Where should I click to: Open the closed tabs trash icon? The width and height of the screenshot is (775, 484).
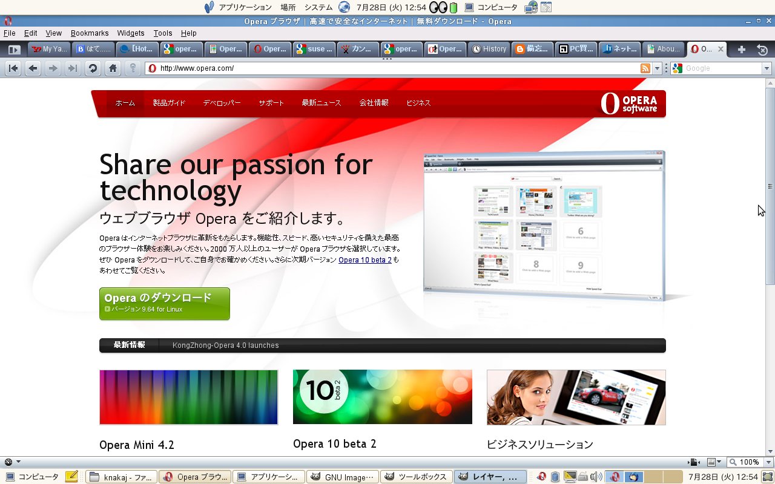click(x=763, y=50)
